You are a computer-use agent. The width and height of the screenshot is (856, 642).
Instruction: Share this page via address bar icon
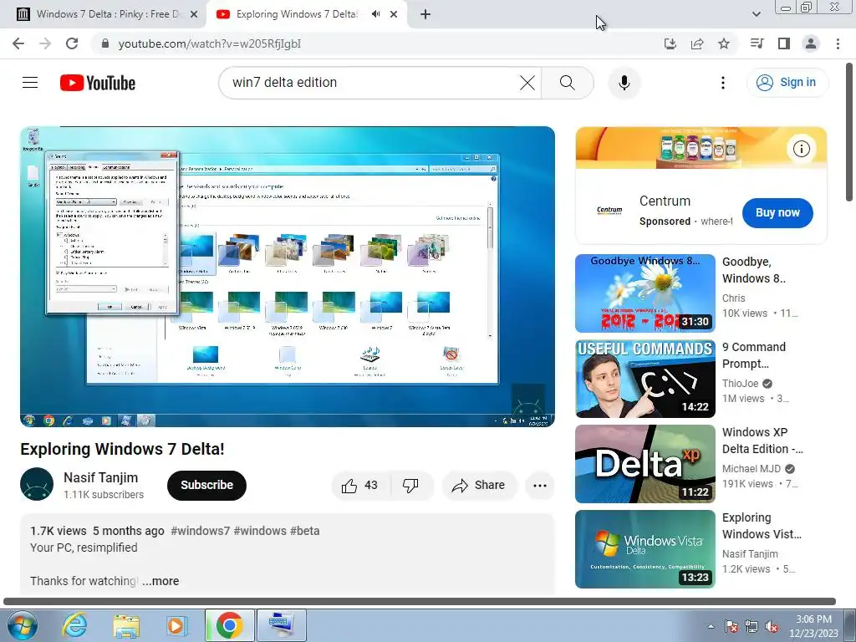pos(697,43)
